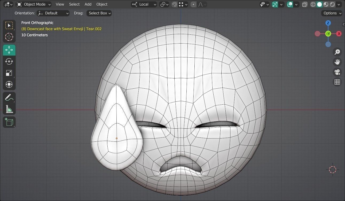Open transform orientation Local dropdown

coord(144,4)
